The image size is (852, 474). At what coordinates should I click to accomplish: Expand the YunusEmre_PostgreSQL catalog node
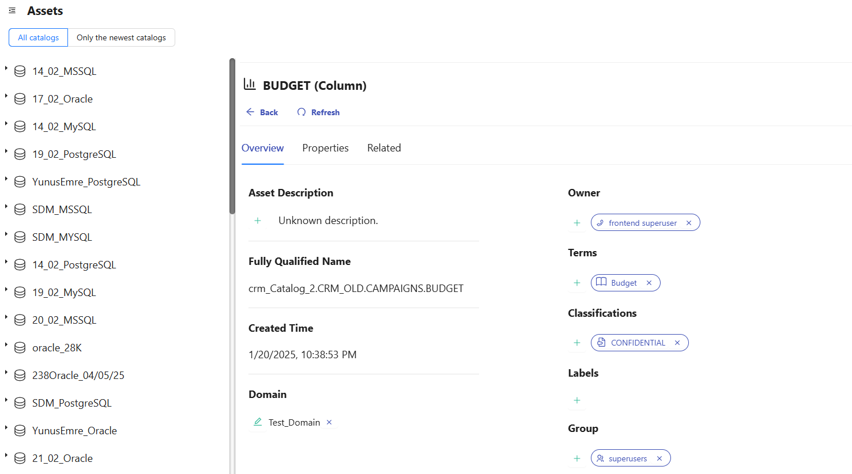[x=6, y=179]
